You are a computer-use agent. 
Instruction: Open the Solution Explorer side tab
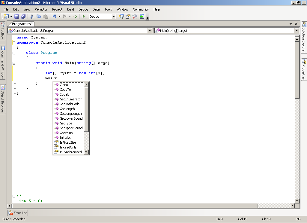pyautogui.click(x=304, y=37)
